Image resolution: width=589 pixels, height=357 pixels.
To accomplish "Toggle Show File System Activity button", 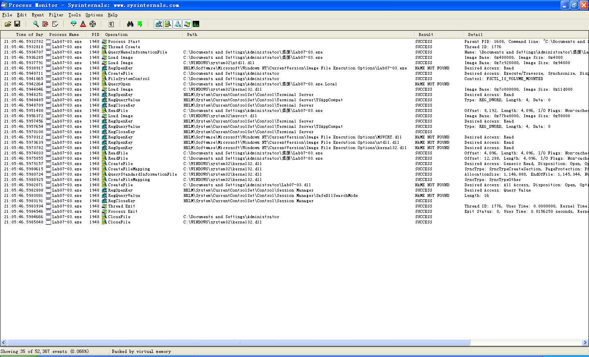I will click(x=168, y=24).
